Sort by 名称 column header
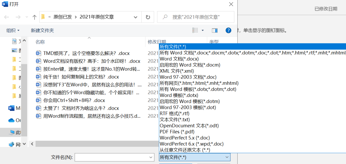 tap(40, 42)
